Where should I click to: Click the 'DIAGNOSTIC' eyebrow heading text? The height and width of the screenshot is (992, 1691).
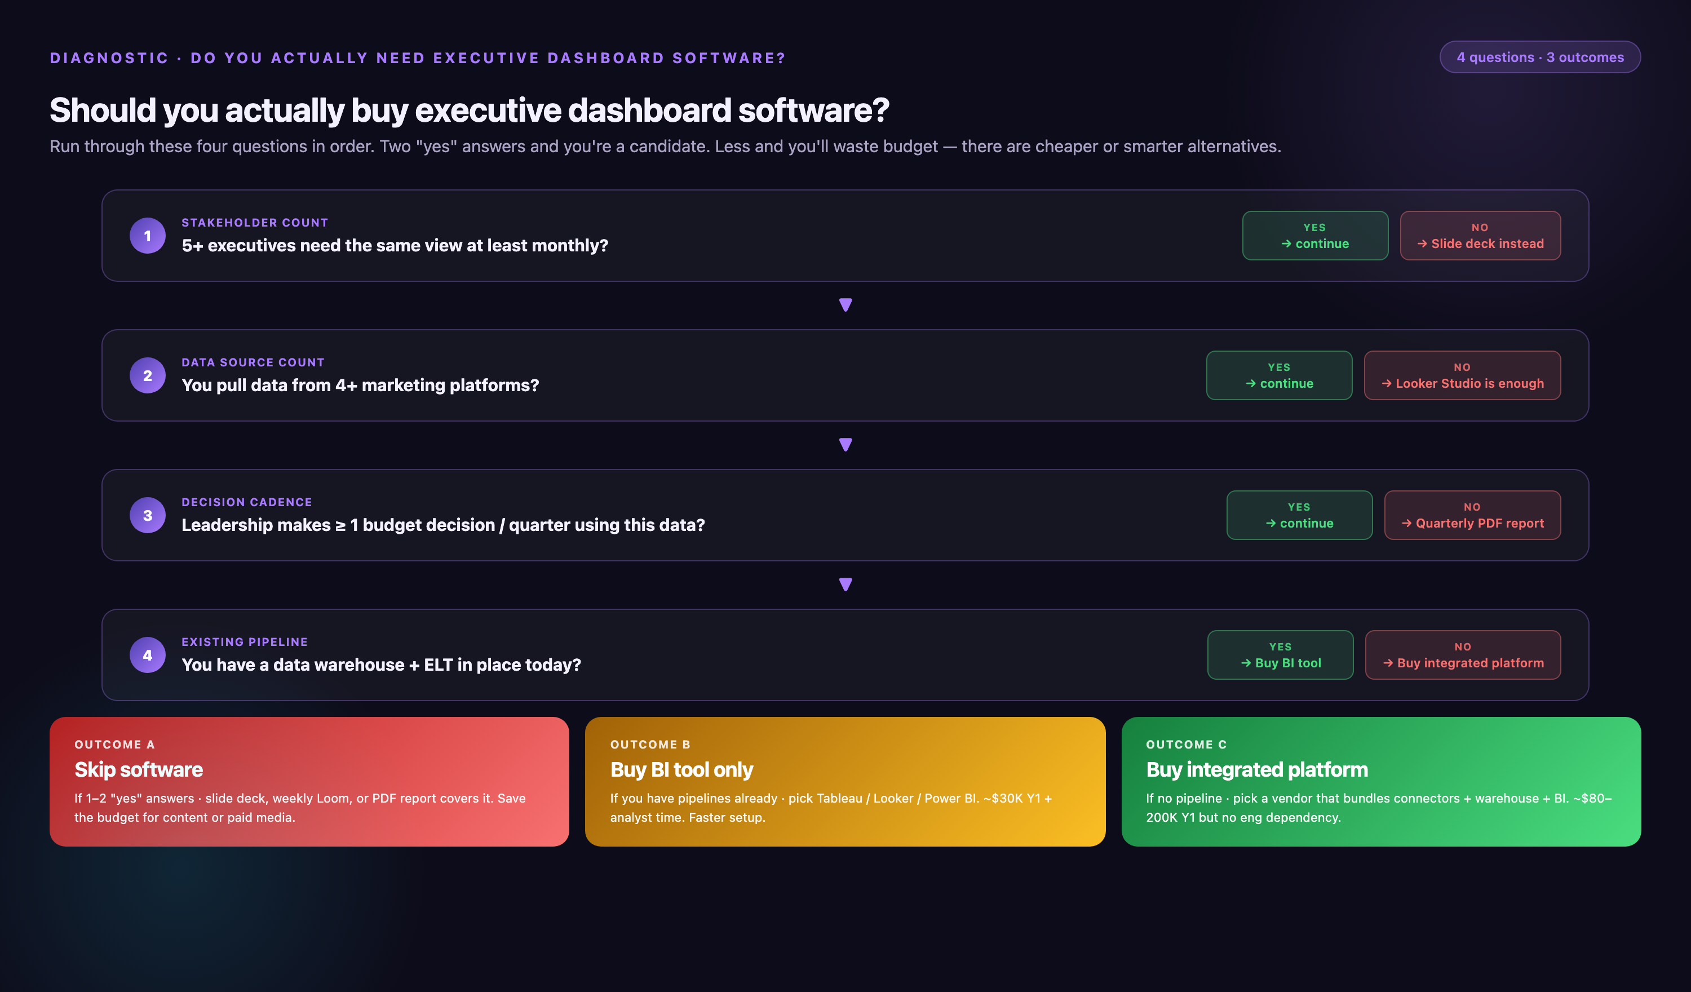[x=417, y=57]
